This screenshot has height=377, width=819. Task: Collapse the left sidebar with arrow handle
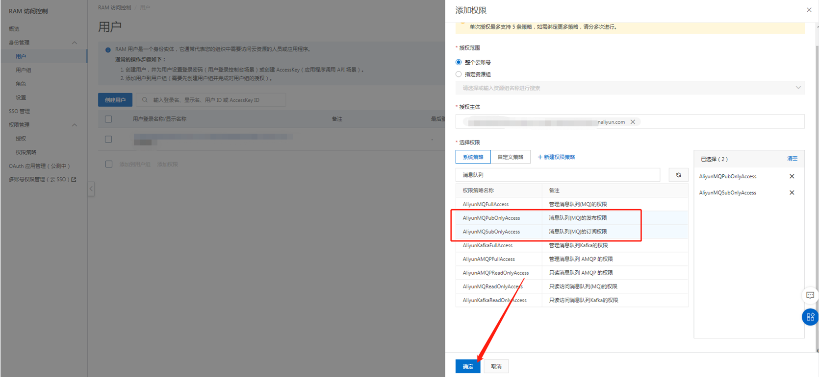coord(91,189)
